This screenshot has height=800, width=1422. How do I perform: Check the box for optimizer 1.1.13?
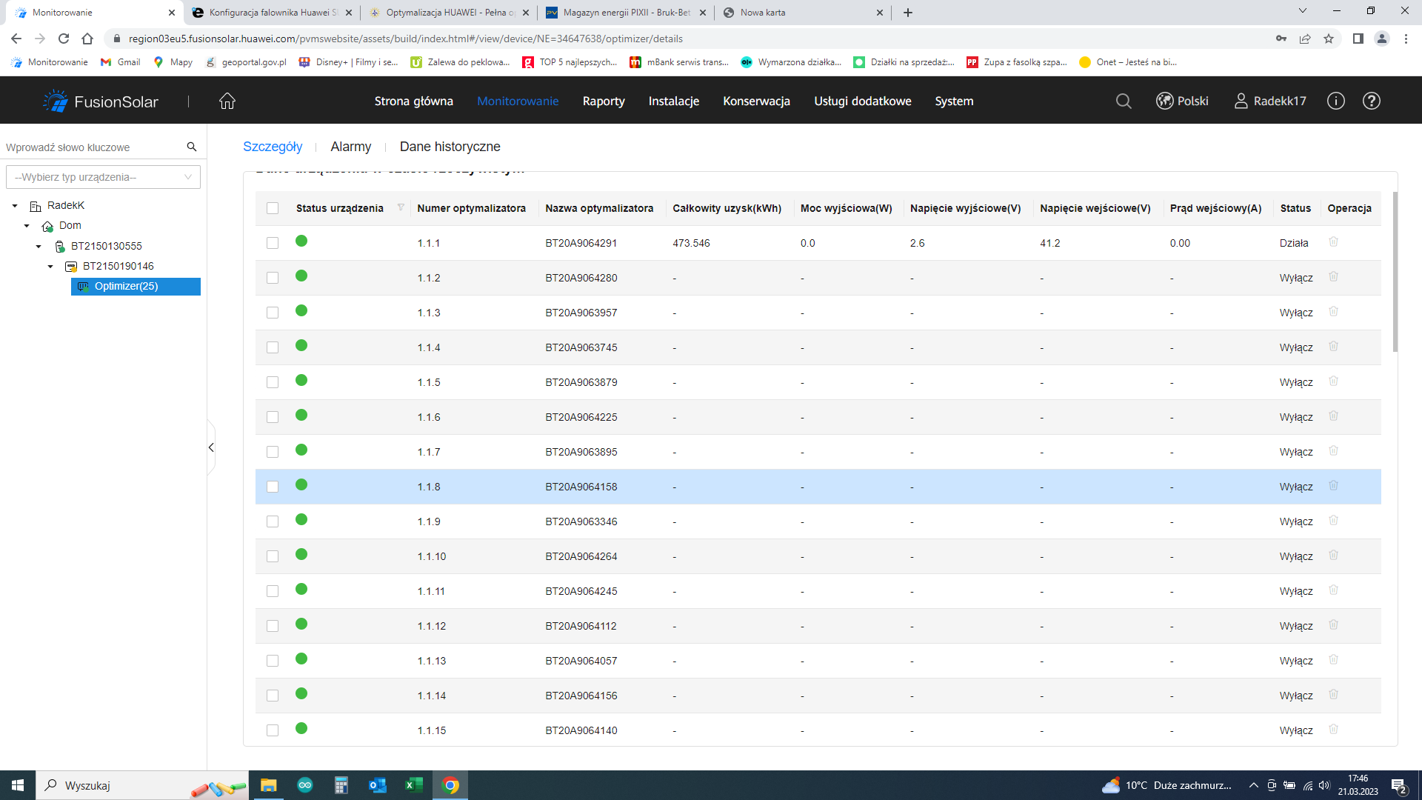[273, 661]
